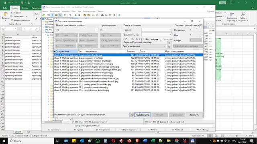Click the refresh icon in Total Commander toolbar
Screen dimensions: 257x144
click(x=44, y=15)
